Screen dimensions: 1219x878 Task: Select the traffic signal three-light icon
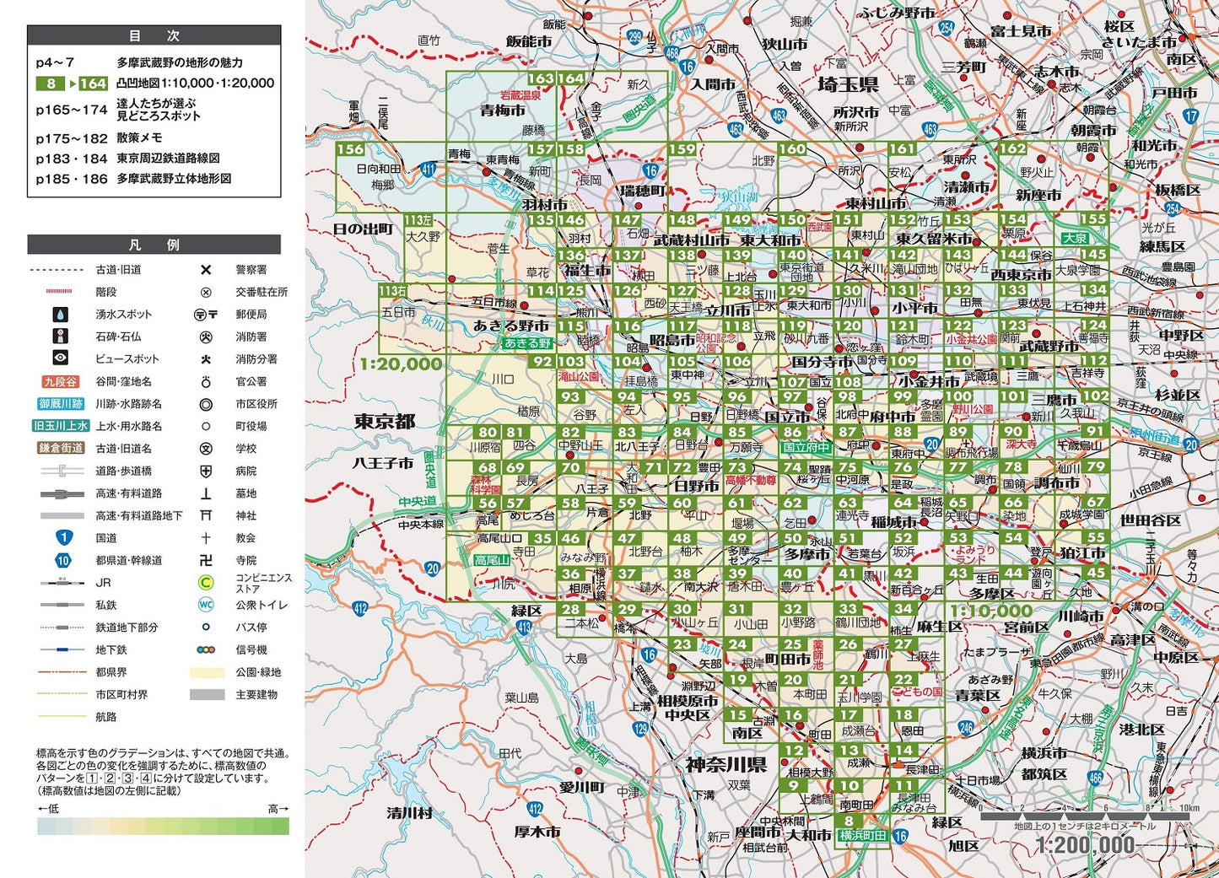206,649
